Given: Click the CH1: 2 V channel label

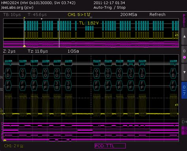Looking at the screenshot, I should pyautogui.click(x=14, y=146).
